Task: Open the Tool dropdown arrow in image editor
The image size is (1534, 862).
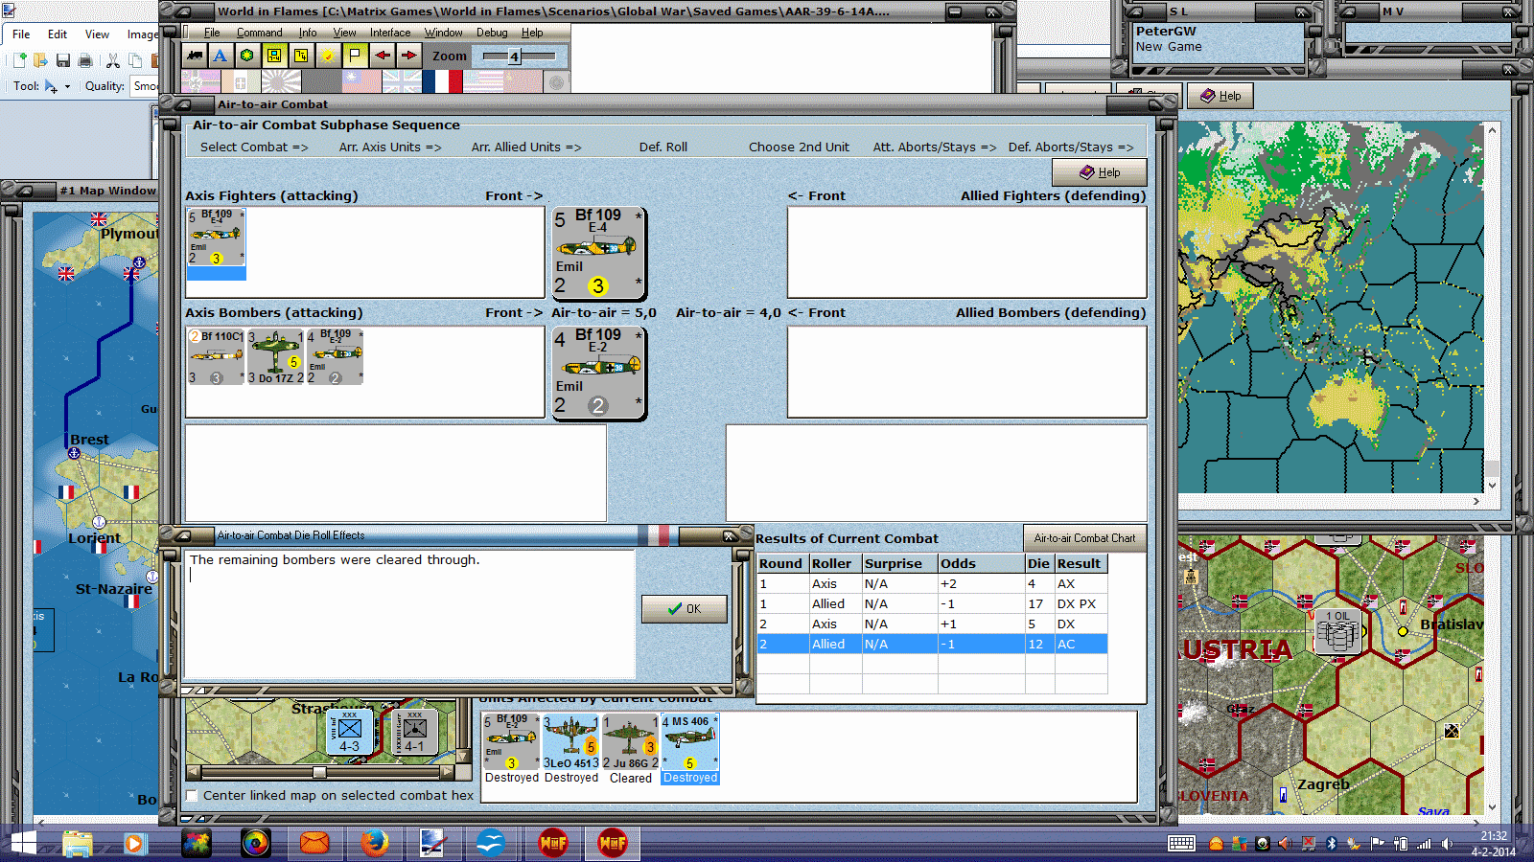Action: point(67,86)
